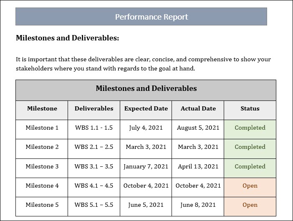Click Open status for Milestone 4
The width and height of the screenshot is (293, 221).
pos(250,187)
